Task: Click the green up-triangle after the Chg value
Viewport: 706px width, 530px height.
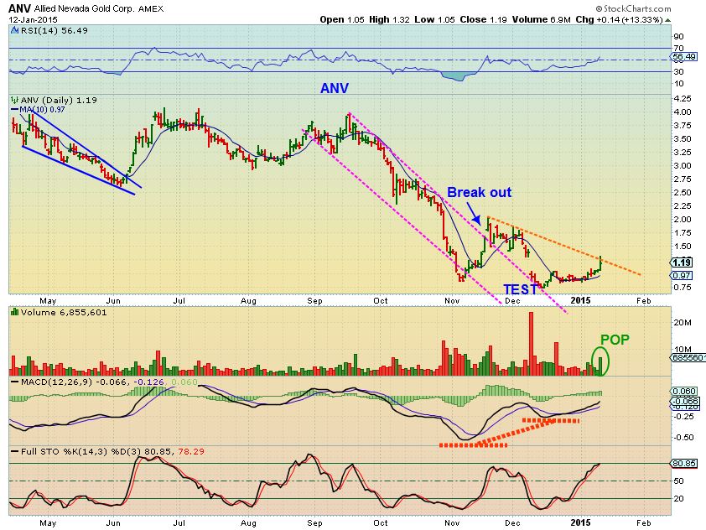Action: (x=668, y=20)
